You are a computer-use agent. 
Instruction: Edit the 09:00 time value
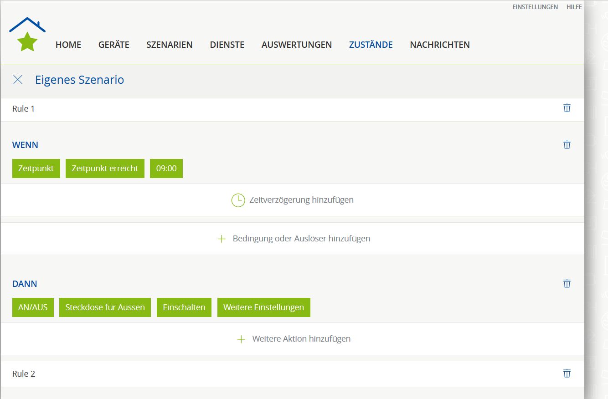click(166, 169)
